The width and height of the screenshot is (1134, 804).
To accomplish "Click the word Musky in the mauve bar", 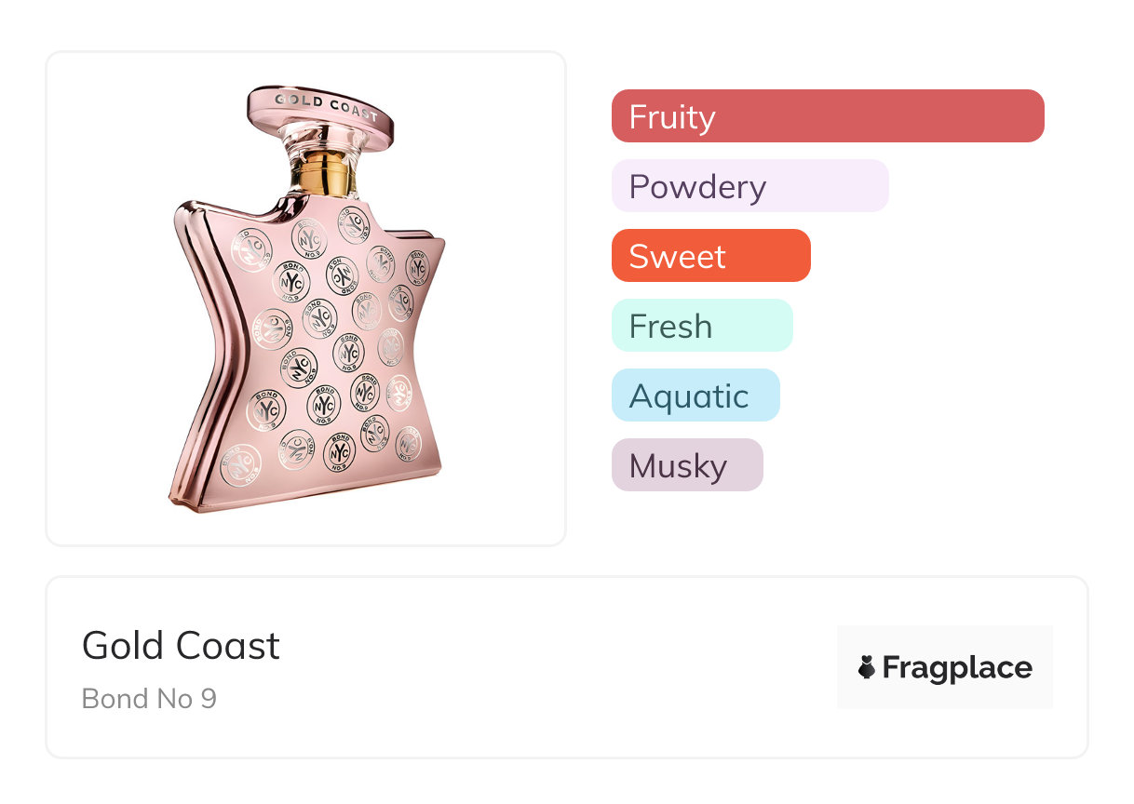I will tap(678, 466).
